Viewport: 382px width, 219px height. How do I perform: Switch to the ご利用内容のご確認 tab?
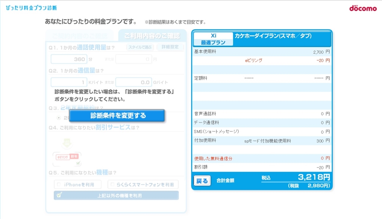(152, 36)
